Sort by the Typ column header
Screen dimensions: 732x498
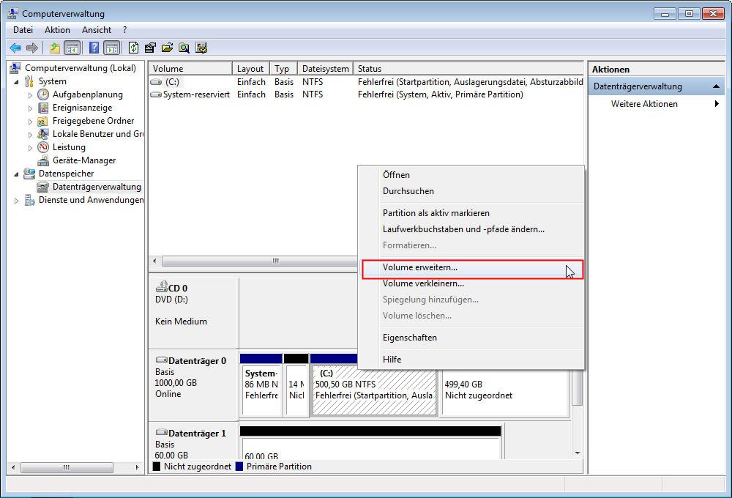[x=283, y=69]
